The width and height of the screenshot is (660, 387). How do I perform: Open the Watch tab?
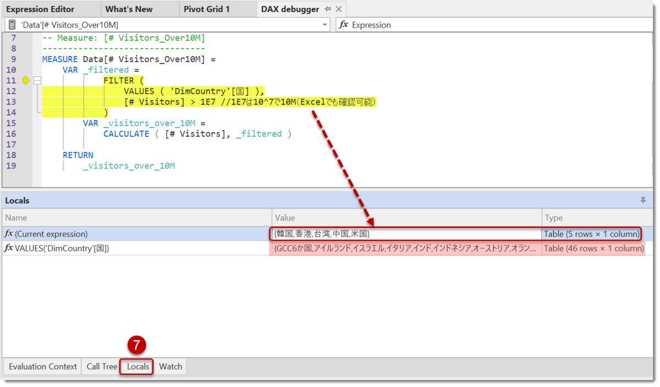(x=170, y=367)
